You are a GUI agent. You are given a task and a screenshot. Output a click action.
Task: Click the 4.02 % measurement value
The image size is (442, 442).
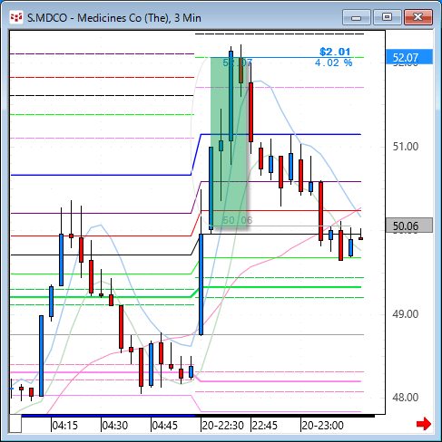(x=334, y=62)
